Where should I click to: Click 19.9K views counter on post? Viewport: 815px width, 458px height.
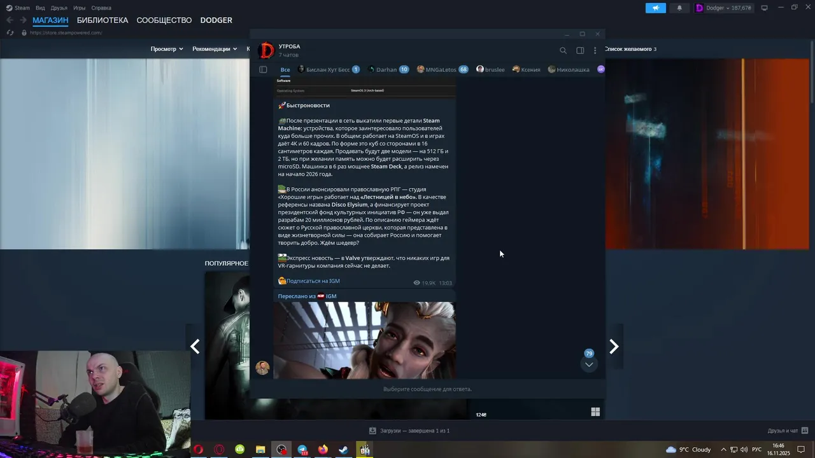pyautogui.click(x=425, y=283)
